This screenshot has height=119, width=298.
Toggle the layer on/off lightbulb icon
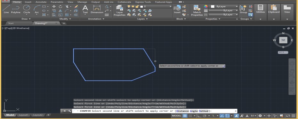pyautogui.click(x=129, y=6)
